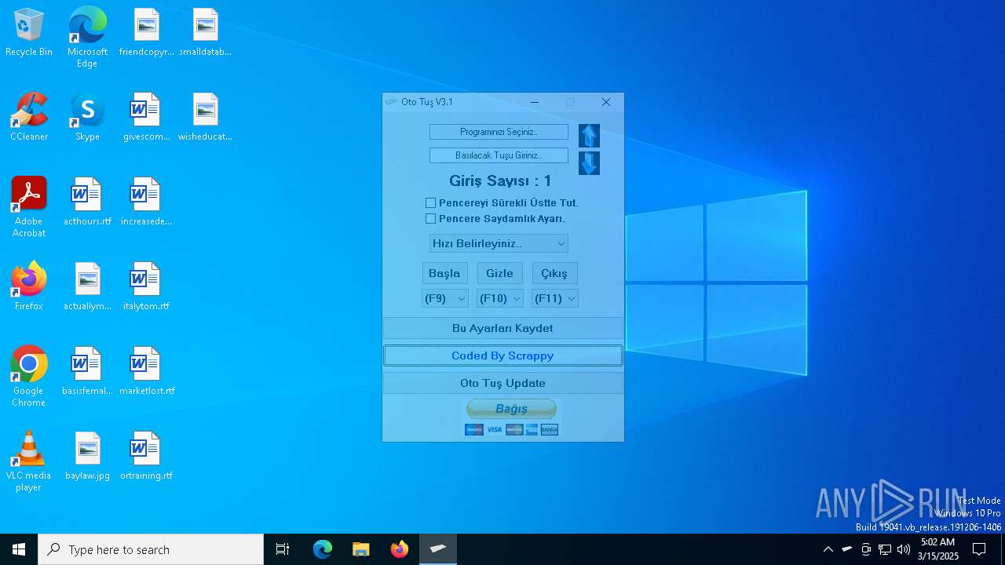Click 'Programınızı Seçiniz..' button
This screenshot has height=565, width=1005.
(x=499, y=132)
